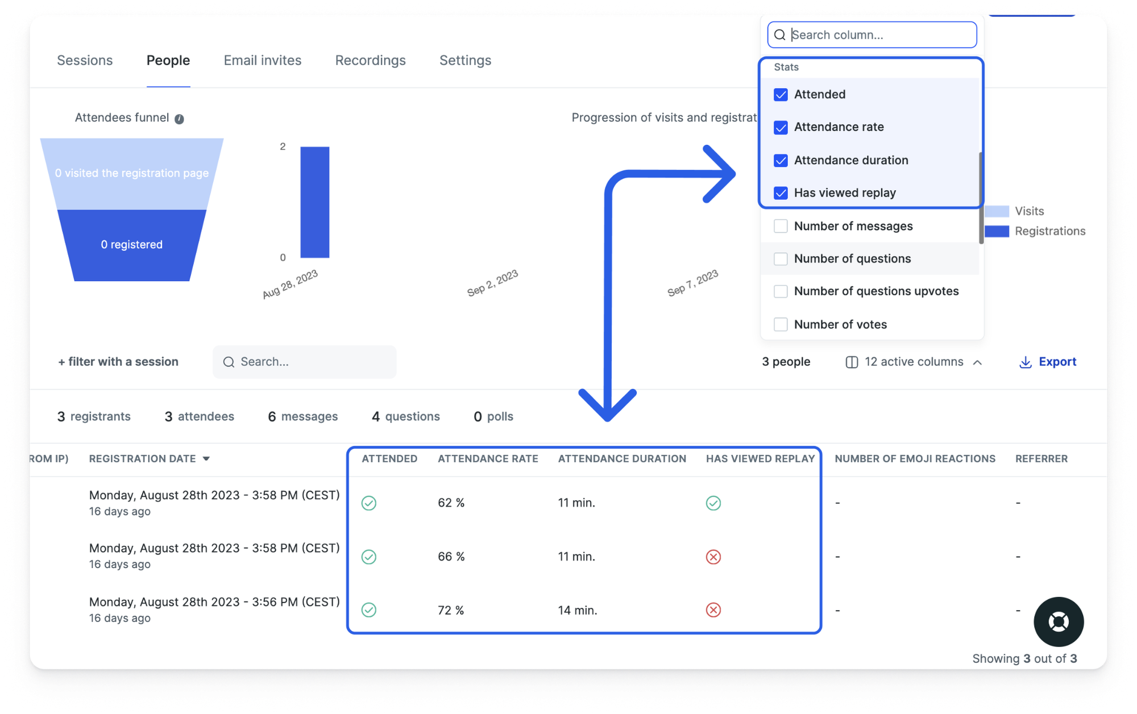Check the Number of votes option
This screenshot has height=714, width=1137.
point(781,324)
